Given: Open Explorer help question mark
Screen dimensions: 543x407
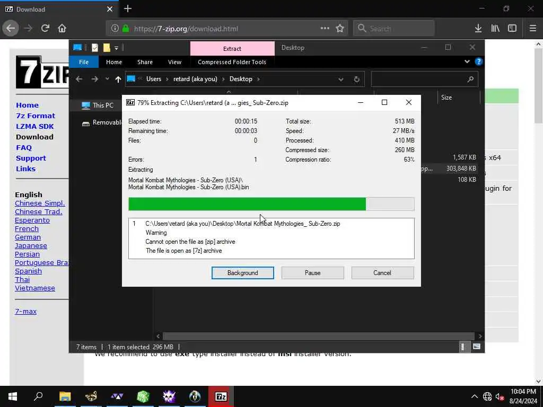Looking at the screenshot, I should (x=479, y=61).
